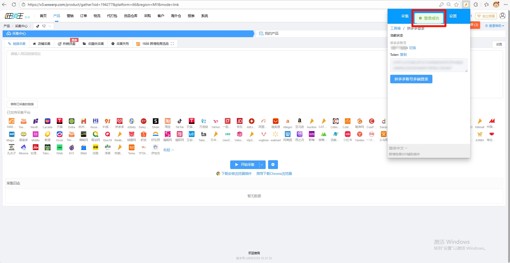The image size is (510, 263).
Task: Switch to the 店铺采集 tab
Action: click(x=42, y=44)
